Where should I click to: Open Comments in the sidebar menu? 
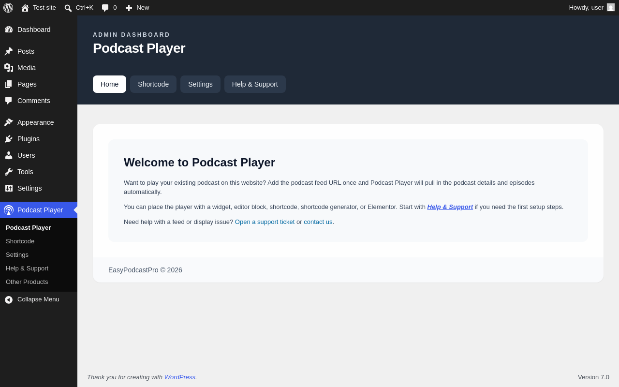click(39, 101)
